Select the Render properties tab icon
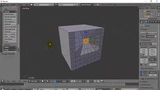This screenshot has height=90, width=160. (146, 22)
